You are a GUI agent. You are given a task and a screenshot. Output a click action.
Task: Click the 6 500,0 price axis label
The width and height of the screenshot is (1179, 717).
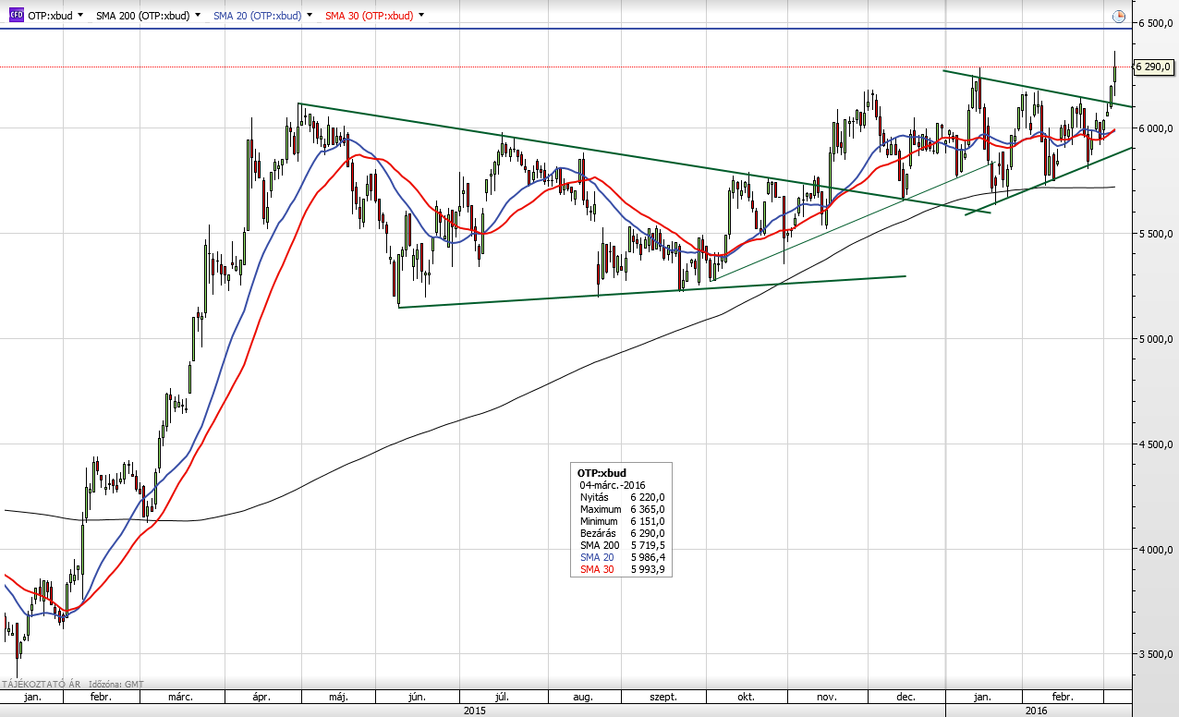pos(1155,22)
